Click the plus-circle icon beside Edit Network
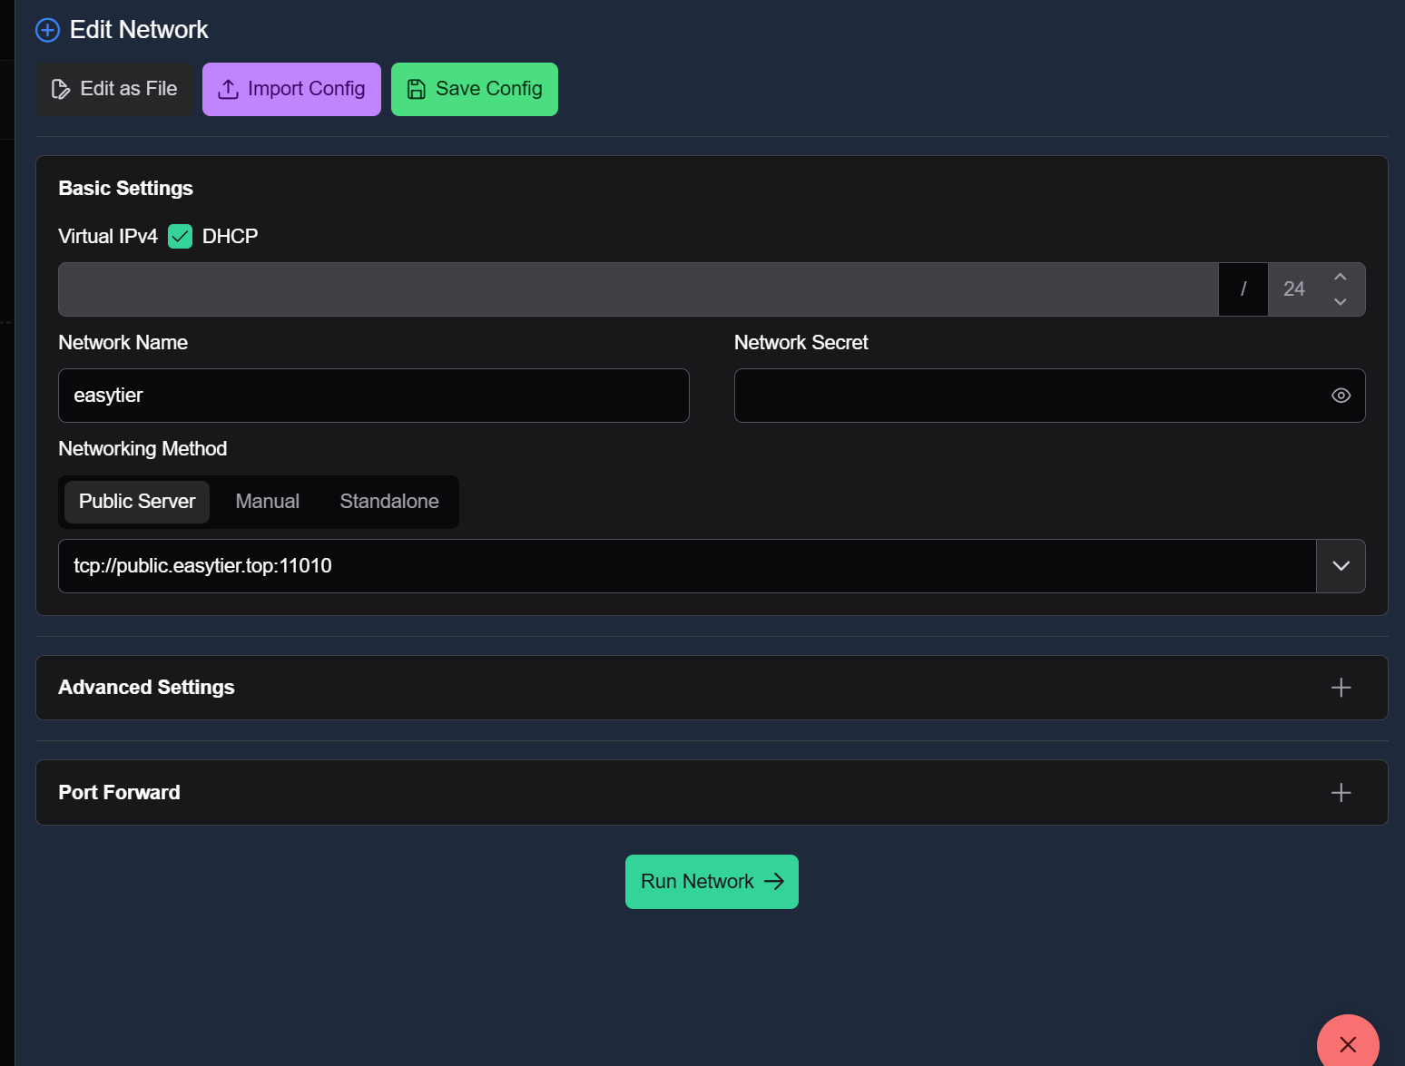1405x1066 pixels. click(x=47, y=30)
